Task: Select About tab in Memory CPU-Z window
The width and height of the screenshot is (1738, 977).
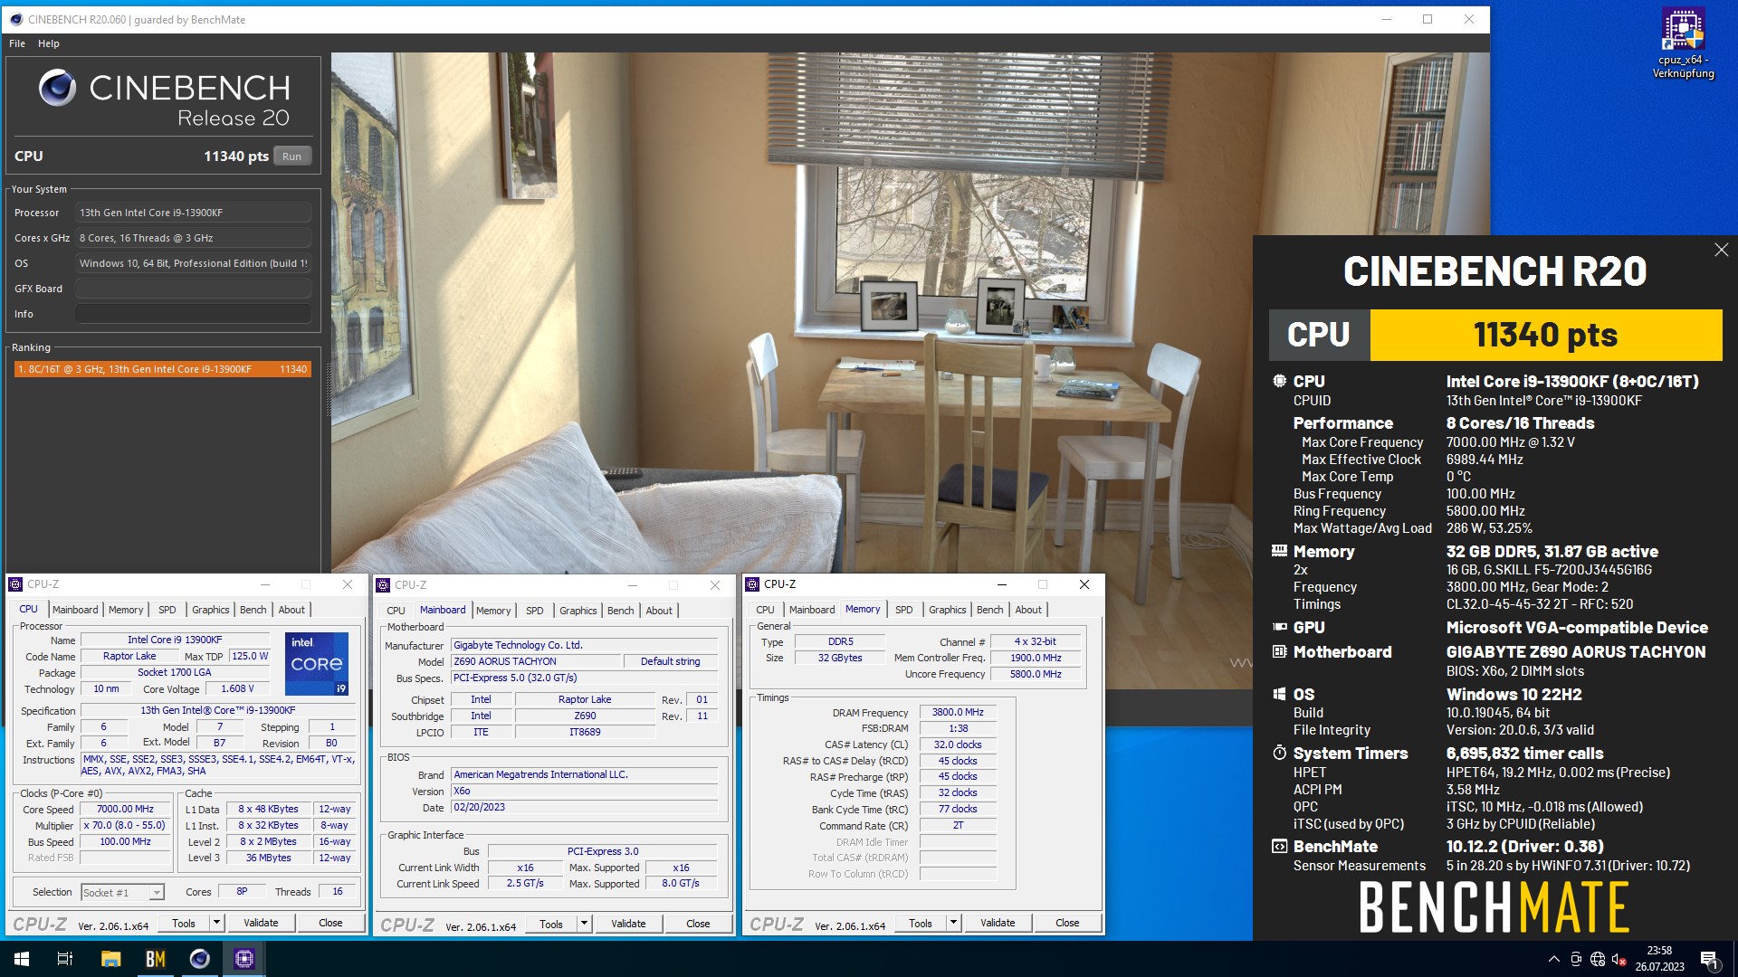Action: click(x=1028, y=610)
